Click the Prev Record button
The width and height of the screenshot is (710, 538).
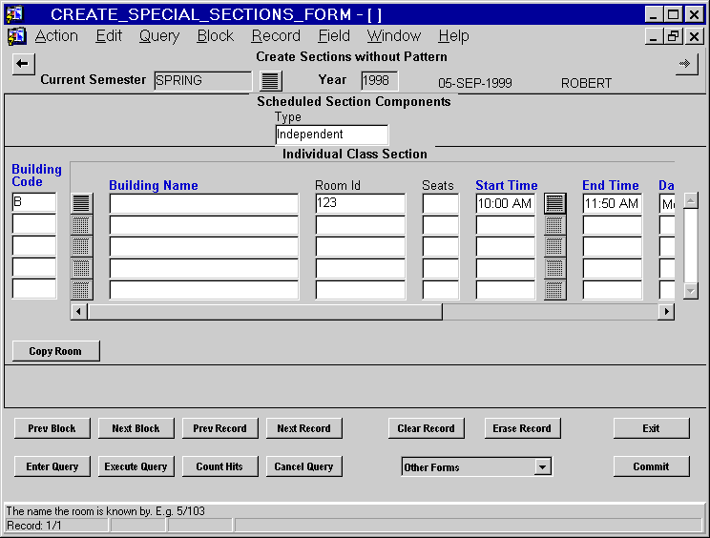click(x=220, y=428)
